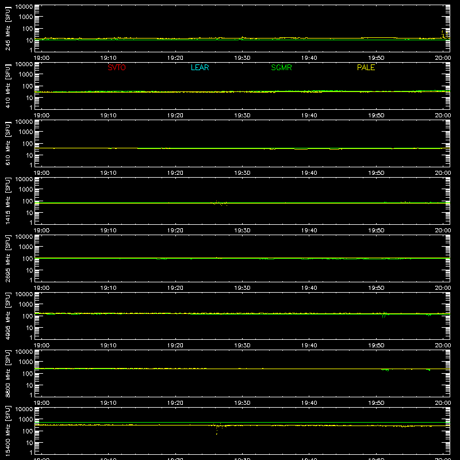Click 19:50 time label under 610 MHz plot
460x460 pixels.
coord(376,173)
